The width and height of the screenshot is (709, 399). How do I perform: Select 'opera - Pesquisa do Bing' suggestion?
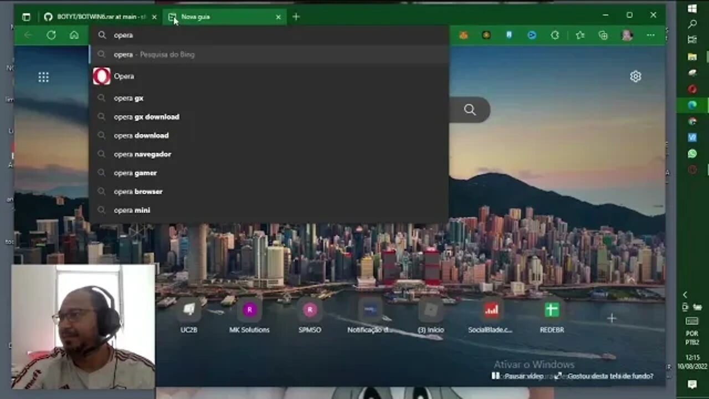(x=269, y=54)
